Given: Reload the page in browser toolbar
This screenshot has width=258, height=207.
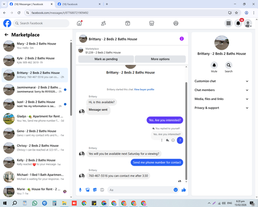Looking at the screenshot, I should pos(19,13).
